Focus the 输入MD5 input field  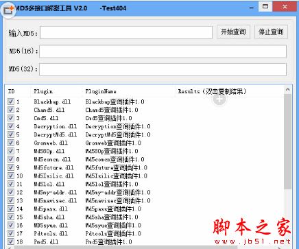point(126,32)
